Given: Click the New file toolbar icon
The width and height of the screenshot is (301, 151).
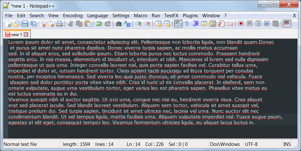Looking at the screenshot, I should (x=8, y=24).
